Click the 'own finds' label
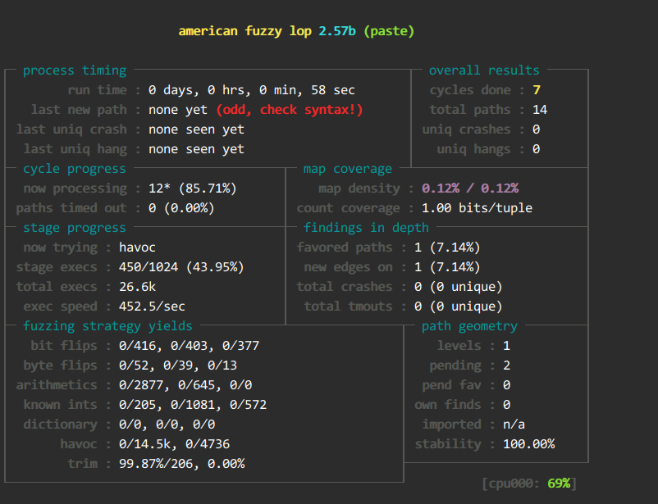 [448, 405]
